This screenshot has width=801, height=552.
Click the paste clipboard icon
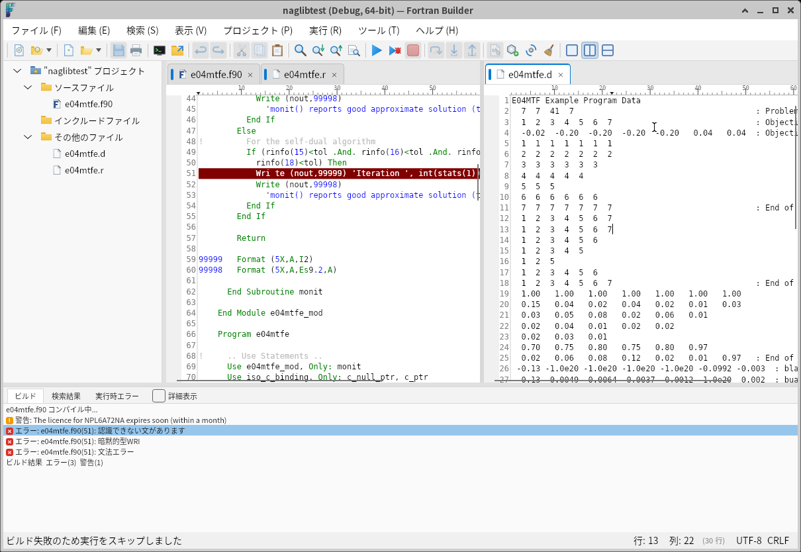coord(277,50)
